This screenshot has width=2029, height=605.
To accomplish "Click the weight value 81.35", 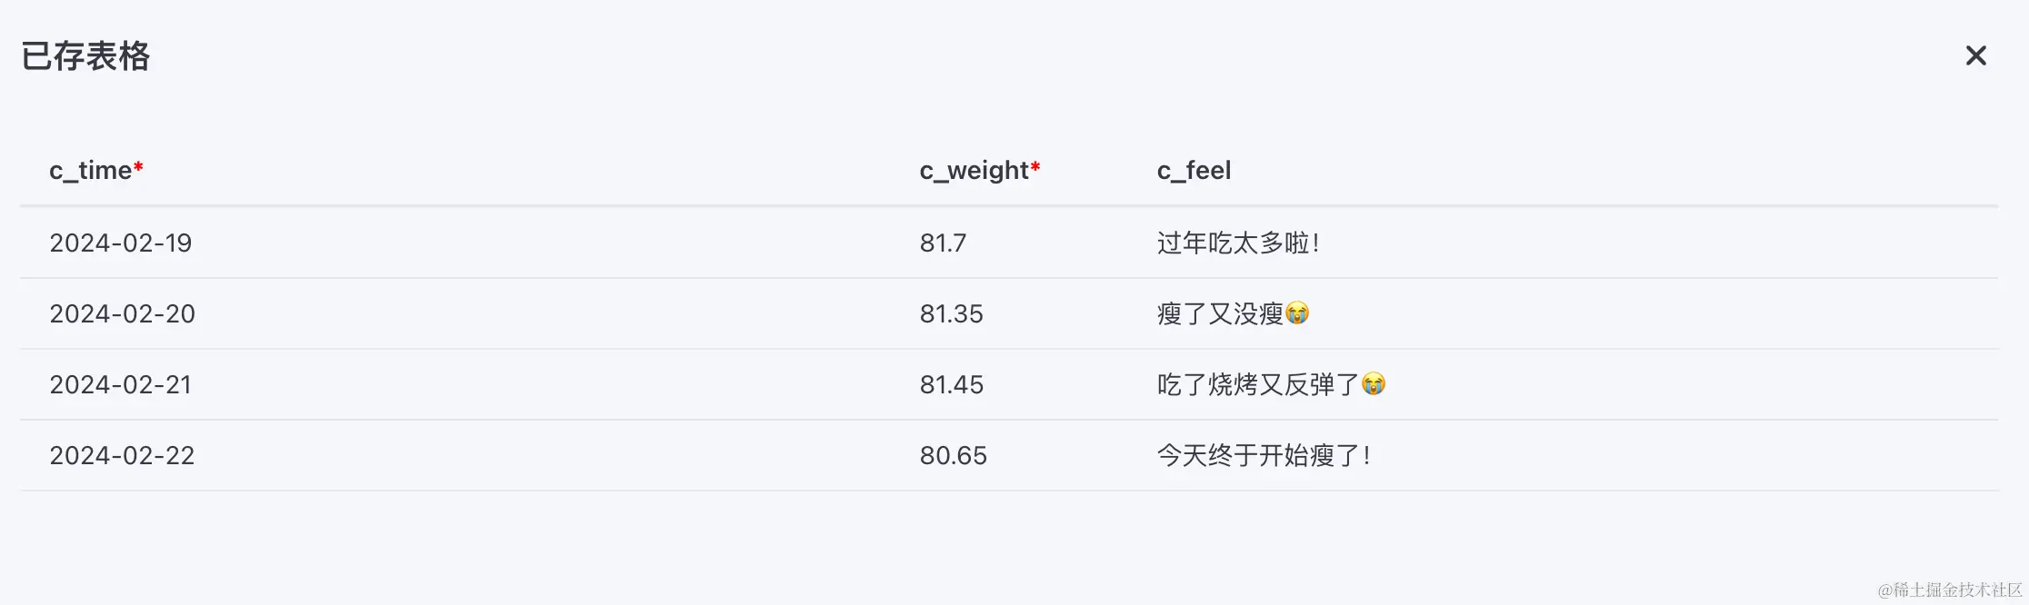I will click(951, 313).
